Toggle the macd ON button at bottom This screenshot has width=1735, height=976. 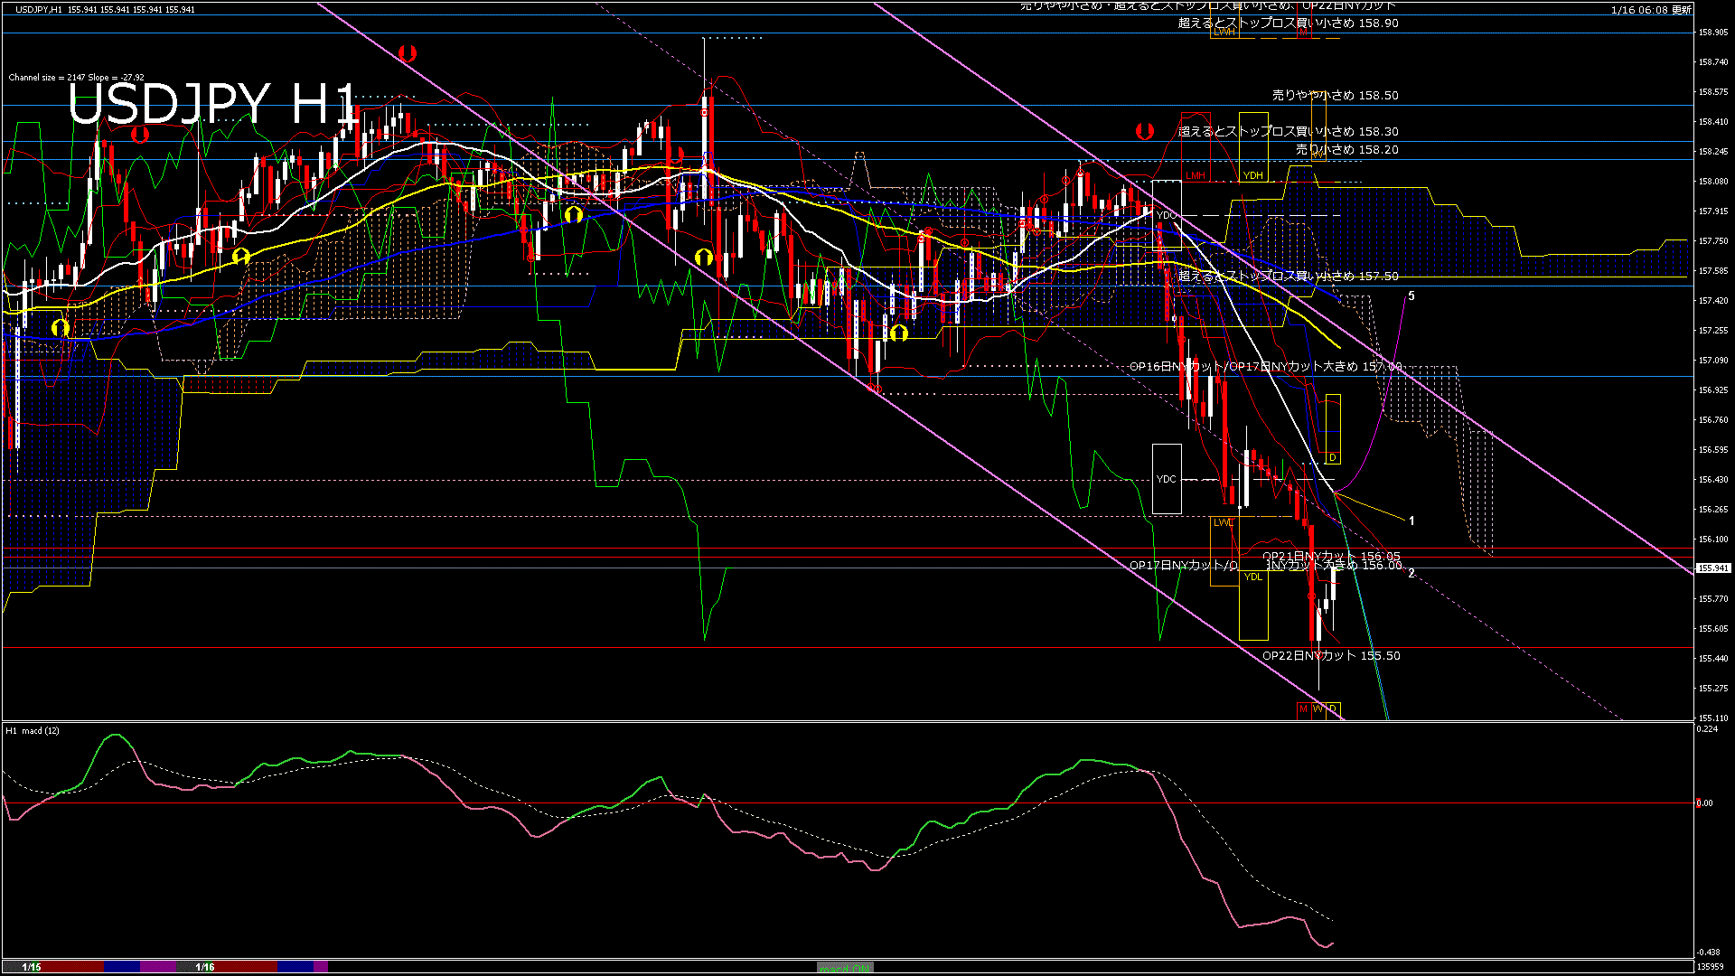point(845,968)
